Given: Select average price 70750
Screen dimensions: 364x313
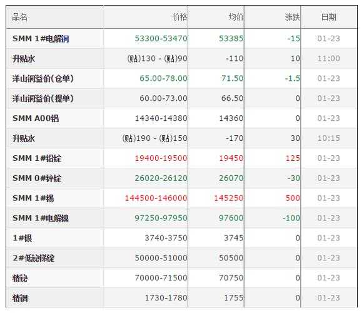Looking at the screenshot, I should pyautogui.click(x=231, y=278).
